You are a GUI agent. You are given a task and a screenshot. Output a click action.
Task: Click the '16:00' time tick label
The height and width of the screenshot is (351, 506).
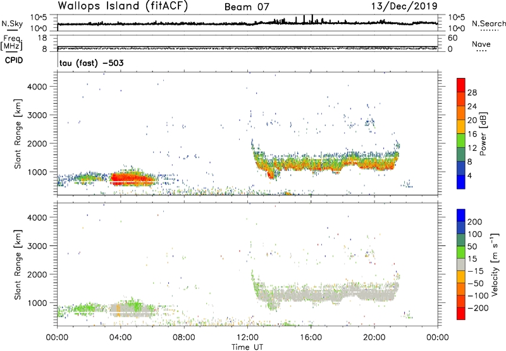(x=311, y=338)
